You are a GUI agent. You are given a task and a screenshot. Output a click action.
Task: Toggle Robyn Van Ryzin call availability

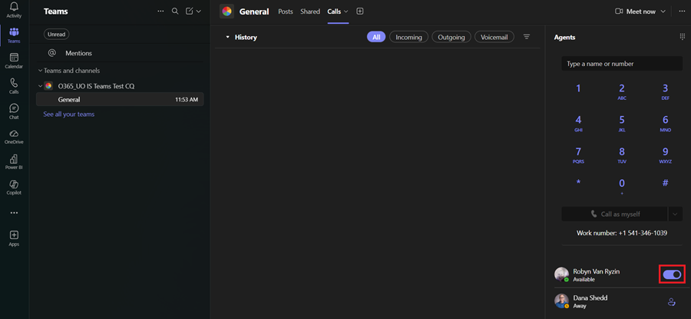672,274
